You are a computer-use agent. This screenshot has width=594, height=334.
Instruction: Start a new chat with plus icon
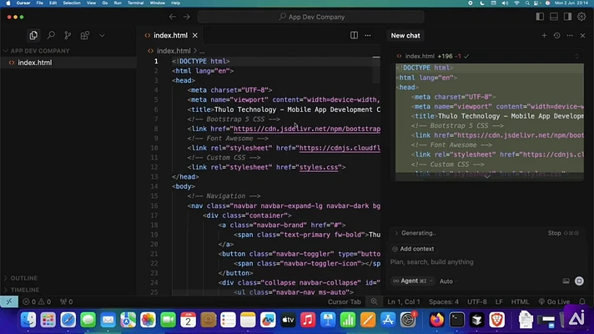(x=544, y=35)
